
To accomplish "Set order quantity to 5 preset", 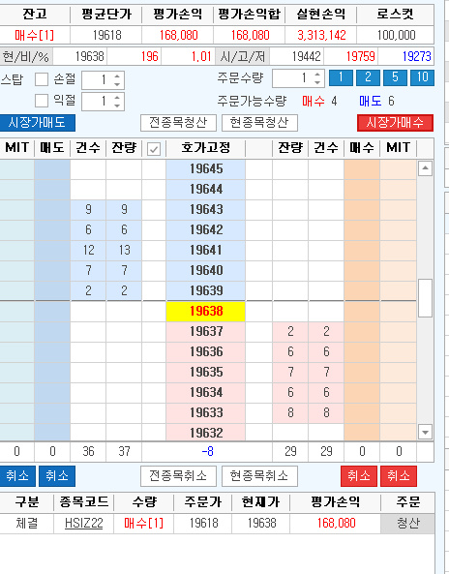I will [395, 77].
